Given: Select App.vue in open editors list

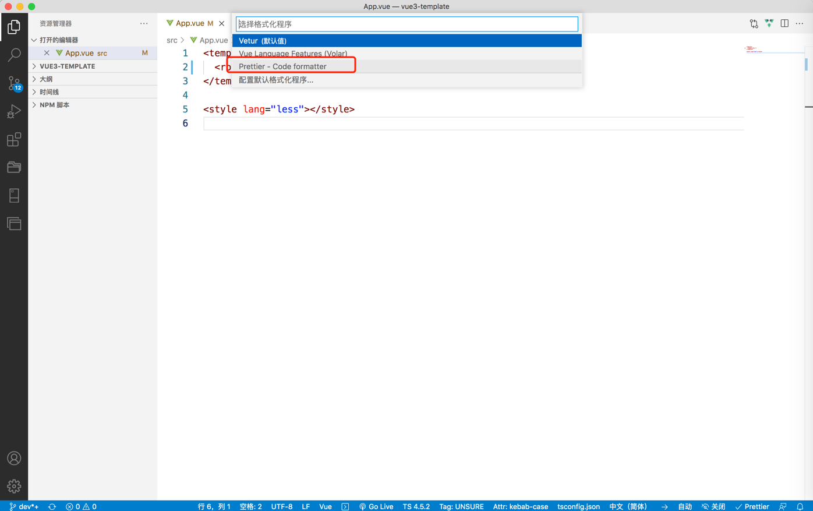Looking at the screenshot, I should pyautogui.click(x=93, y=53).
